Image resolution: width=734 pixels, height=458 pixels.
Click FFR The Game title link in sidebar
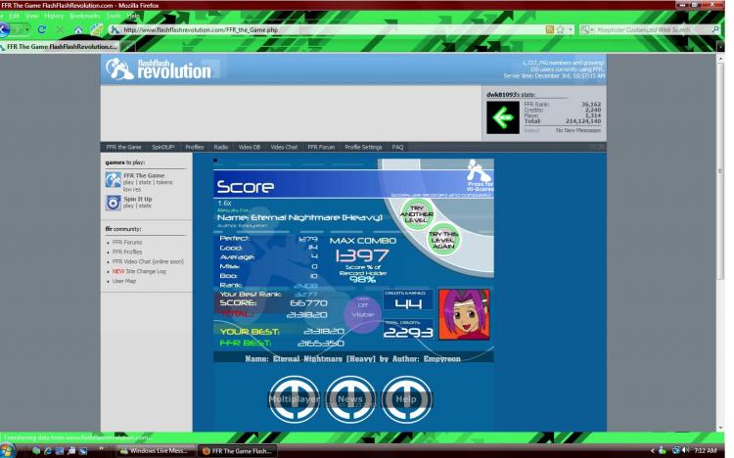(x=144, y=175)
